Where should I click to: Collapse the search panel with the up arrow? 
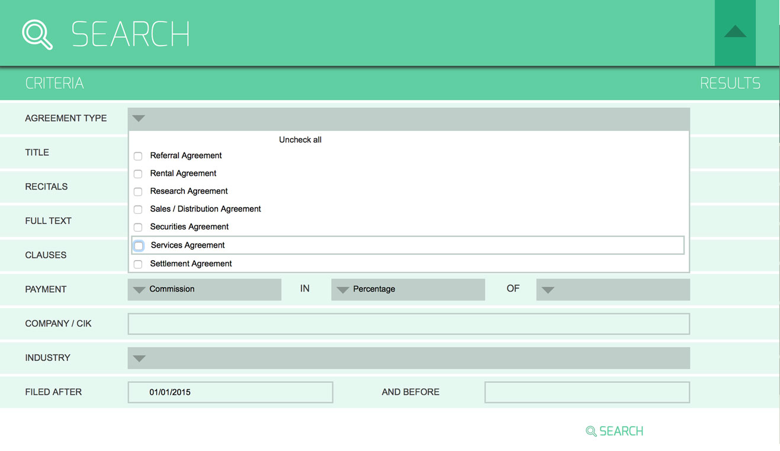click(735, 33)
